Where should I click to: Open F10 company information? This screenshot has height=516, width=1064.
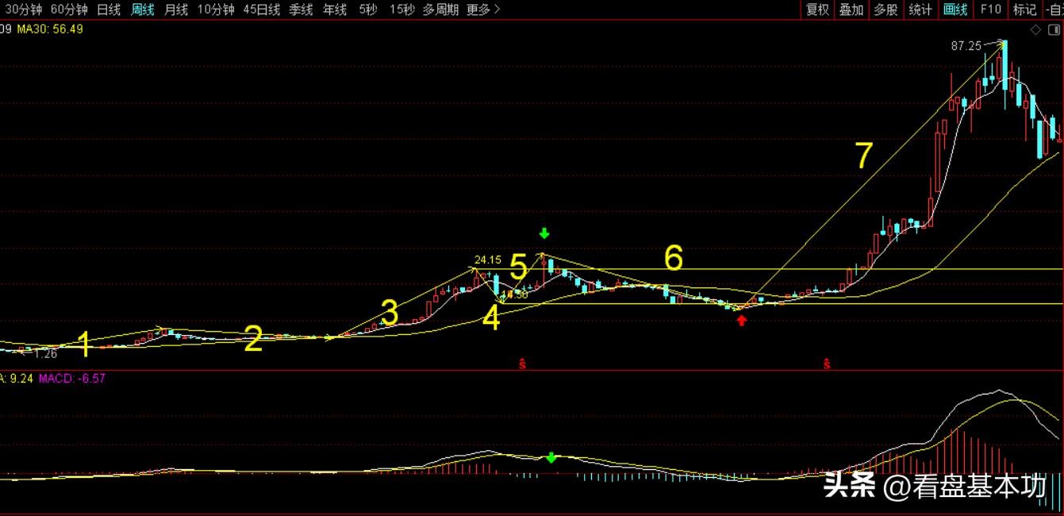991,10
